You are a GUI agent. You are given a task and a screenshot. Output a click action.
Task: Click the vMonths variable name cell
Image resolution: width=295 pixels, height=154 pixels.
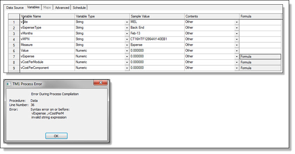click(47, 33)
